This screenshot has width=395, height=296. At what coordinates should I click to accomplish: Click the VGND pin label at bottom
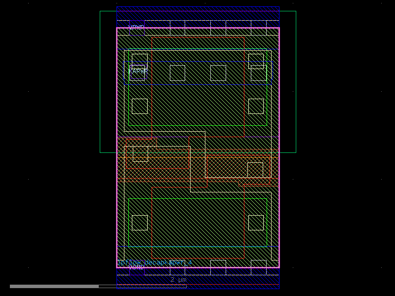point(136,267)
